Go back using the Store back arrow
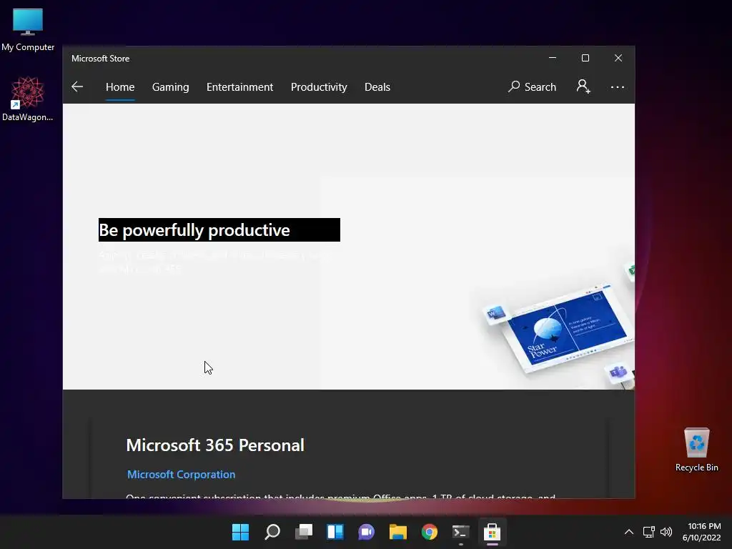 click(77, 86)
